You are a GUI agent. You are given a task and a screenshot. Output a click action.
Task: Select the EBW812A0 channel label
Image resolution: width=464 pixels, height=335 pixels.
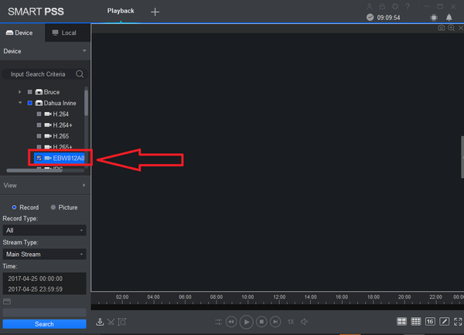tap(69, 158)
